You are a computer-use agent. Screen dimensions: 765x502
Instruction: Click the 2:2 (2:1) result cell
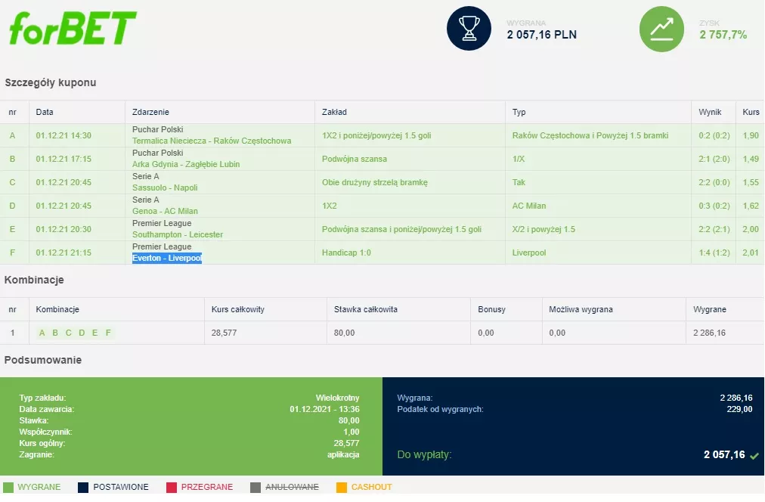point(714,229)
